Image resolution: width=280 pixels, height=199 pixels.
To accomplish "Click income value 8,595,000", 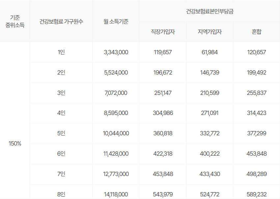I will (x=116, y=113).
